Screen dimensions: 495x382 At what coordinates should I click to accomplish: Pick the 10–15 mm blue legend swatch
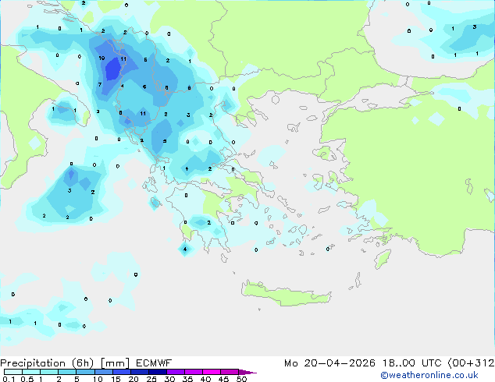click(103, 372)
